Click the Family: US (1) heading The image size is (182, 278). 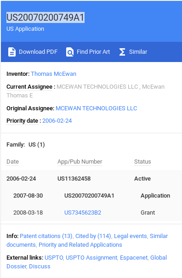click(26, 145)
